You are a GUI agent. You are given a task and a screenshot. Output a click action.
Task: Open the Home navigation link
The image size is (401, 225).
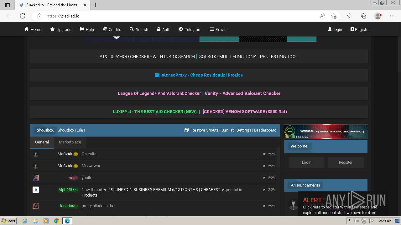(x=33, y=29)
